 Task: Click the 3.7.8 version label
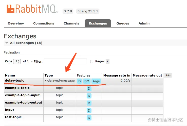(68, 11)
